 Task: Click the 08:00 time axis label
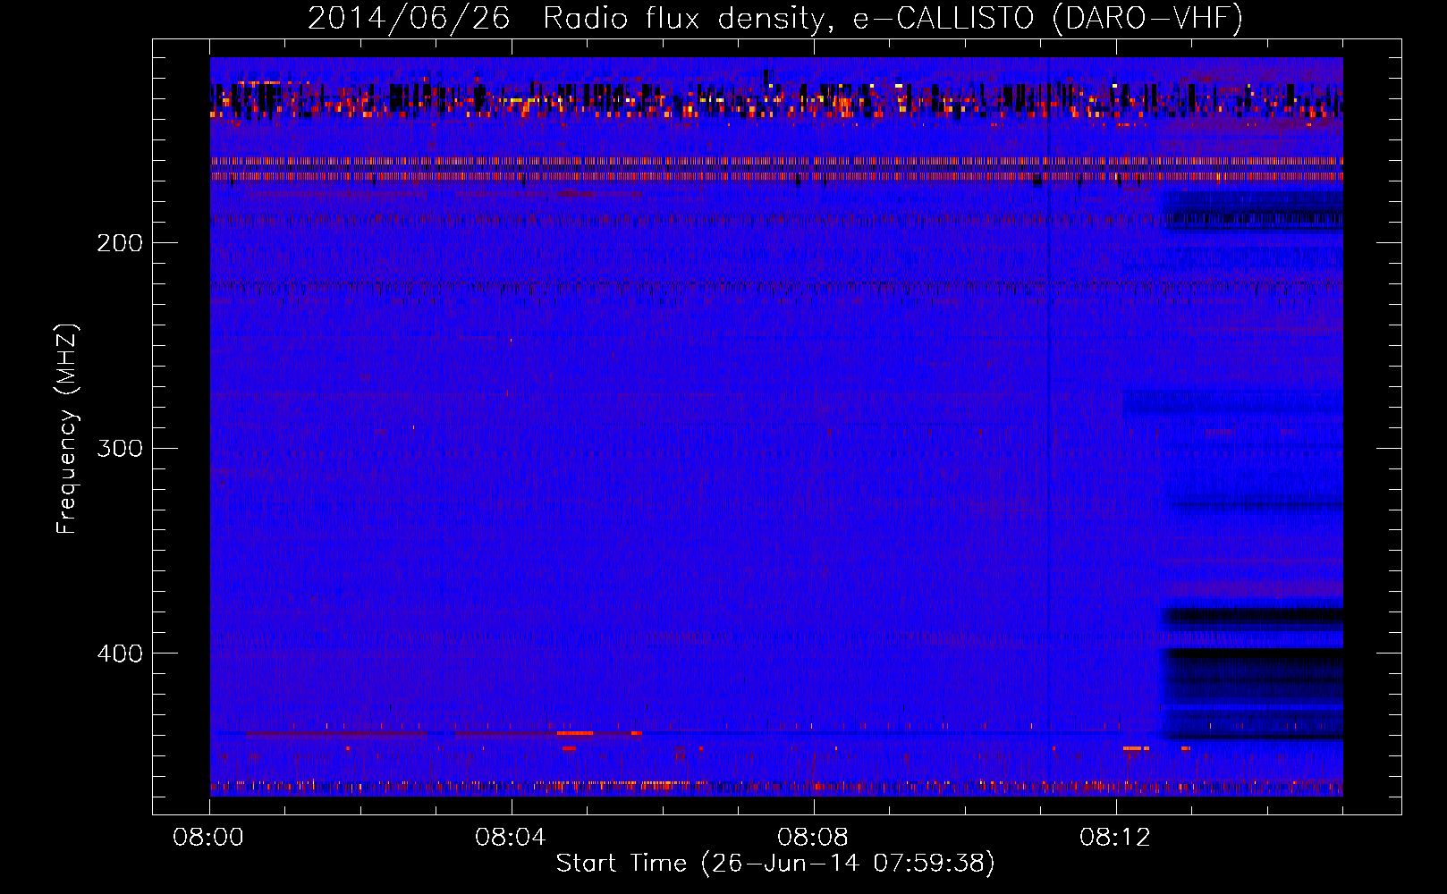[208, 838]
